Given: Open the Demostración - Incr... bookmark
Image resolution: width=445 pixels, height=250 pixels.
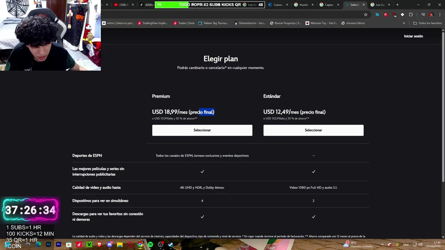Looking at the screenshot, I should point(250,23).
